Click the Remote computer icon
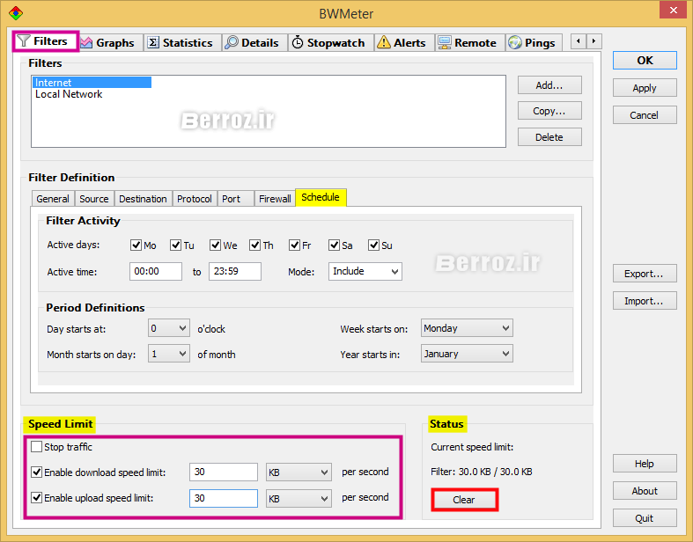Screen dimensions: 693x542 pyautogui.click(x=445, y=42)
